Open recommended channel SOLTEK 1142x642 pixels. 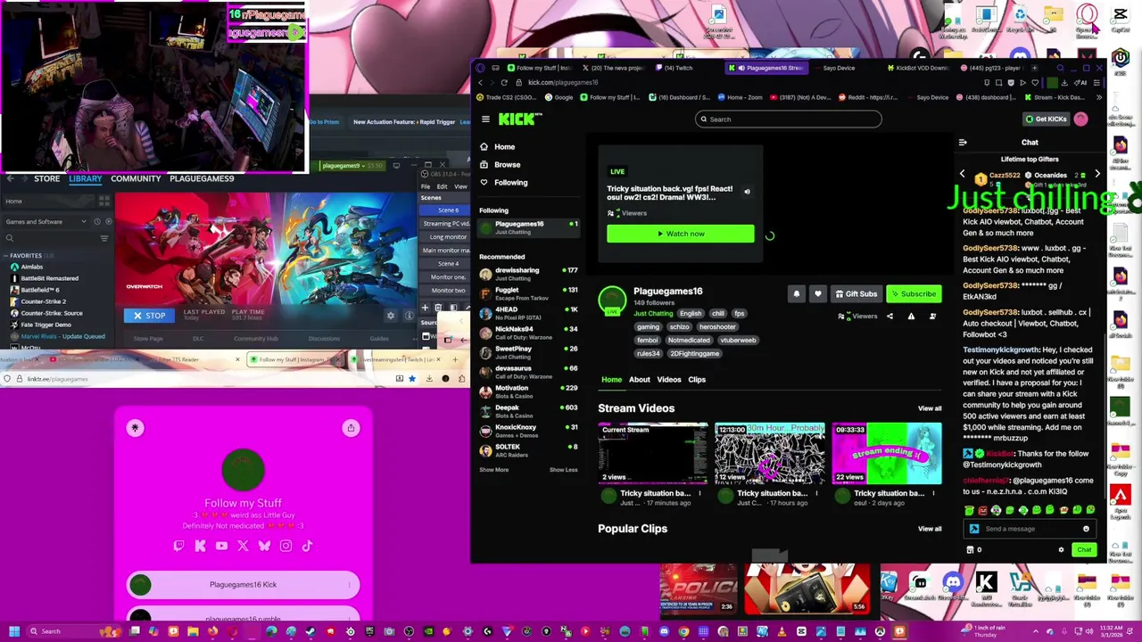526,450
